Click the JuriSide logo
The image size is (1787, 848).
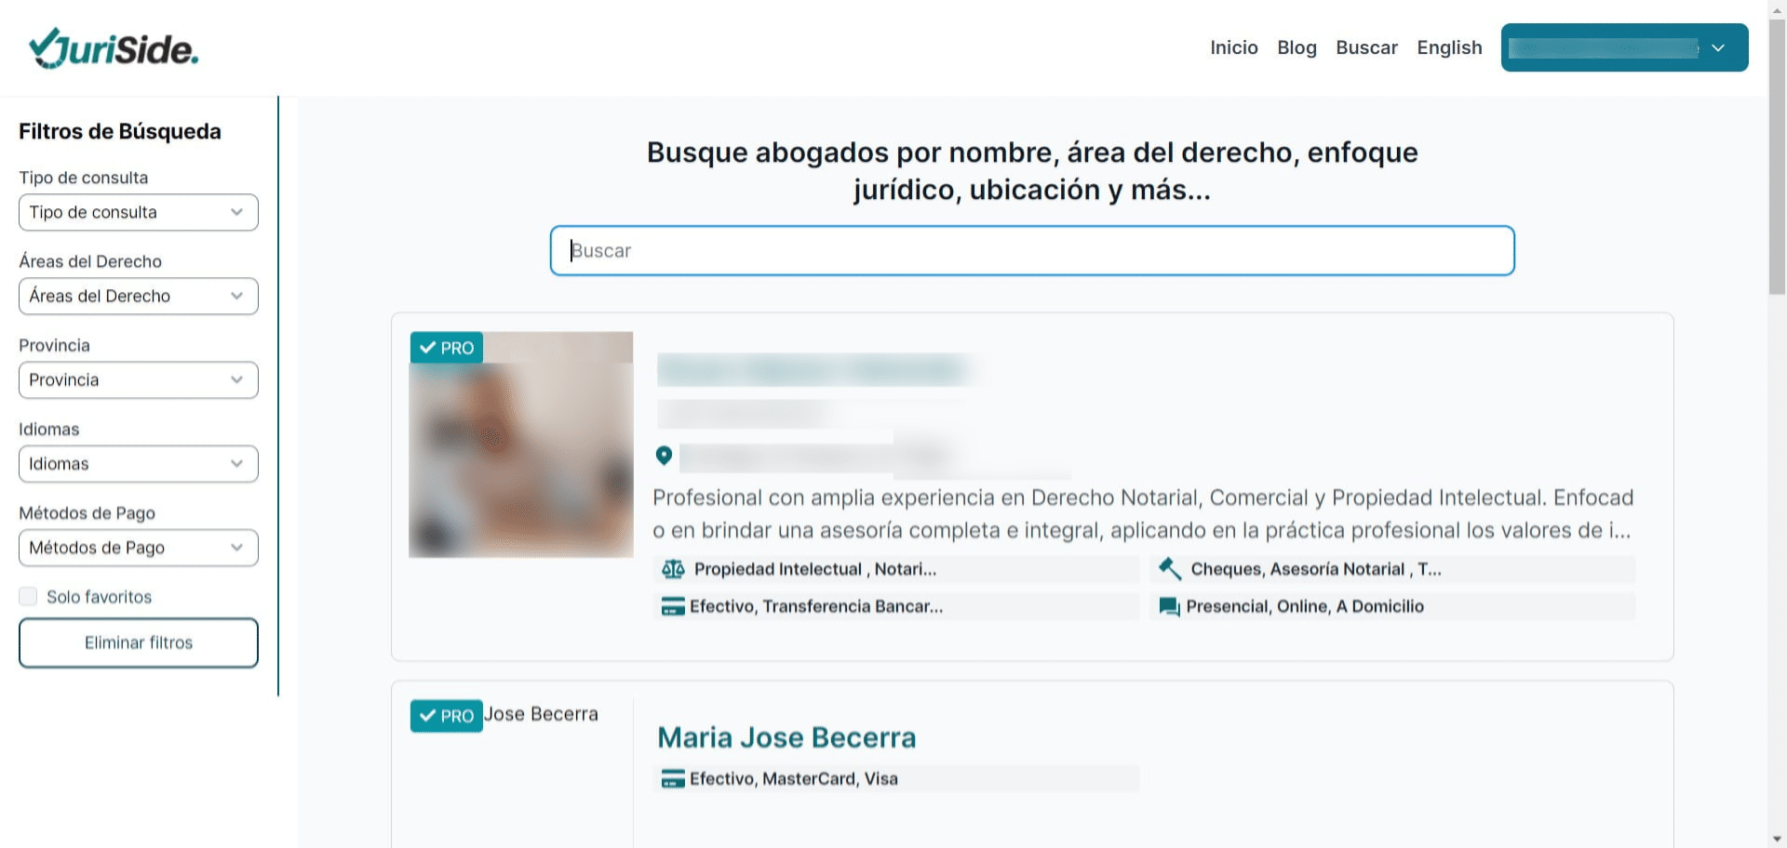point(113,47)
